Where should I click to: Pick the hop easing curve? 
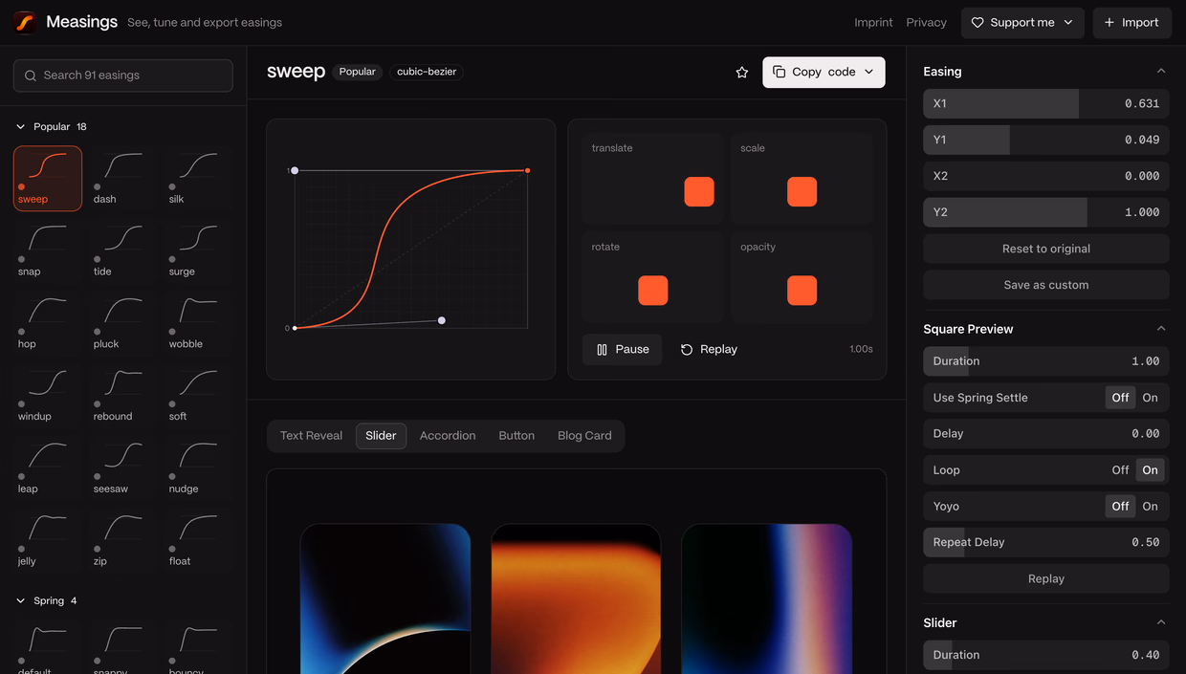point(48,323)
